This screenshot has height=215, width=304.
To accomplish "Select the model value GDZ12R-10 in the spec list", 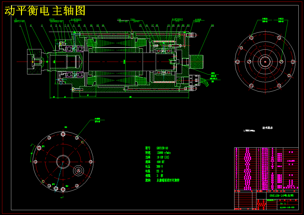I will [x=162, y=148].
